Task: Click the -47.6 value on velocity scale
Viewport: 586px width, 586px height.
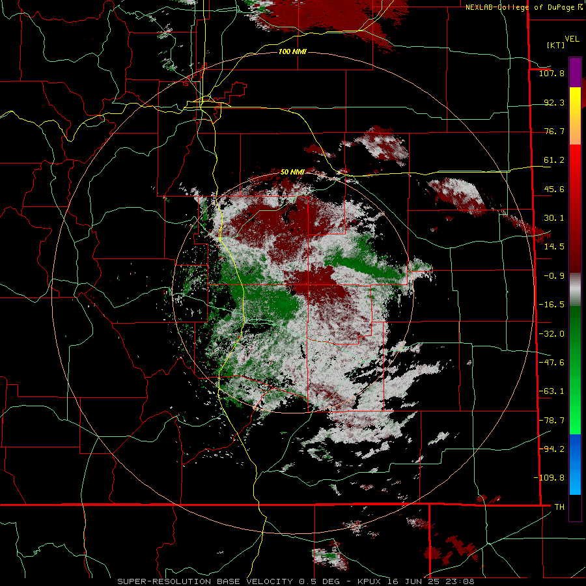Action: [551, 363]
